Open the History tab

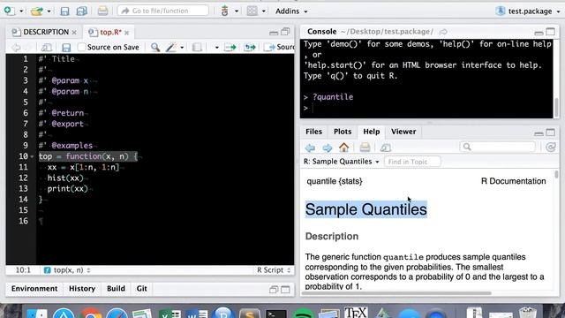[82, 289]
